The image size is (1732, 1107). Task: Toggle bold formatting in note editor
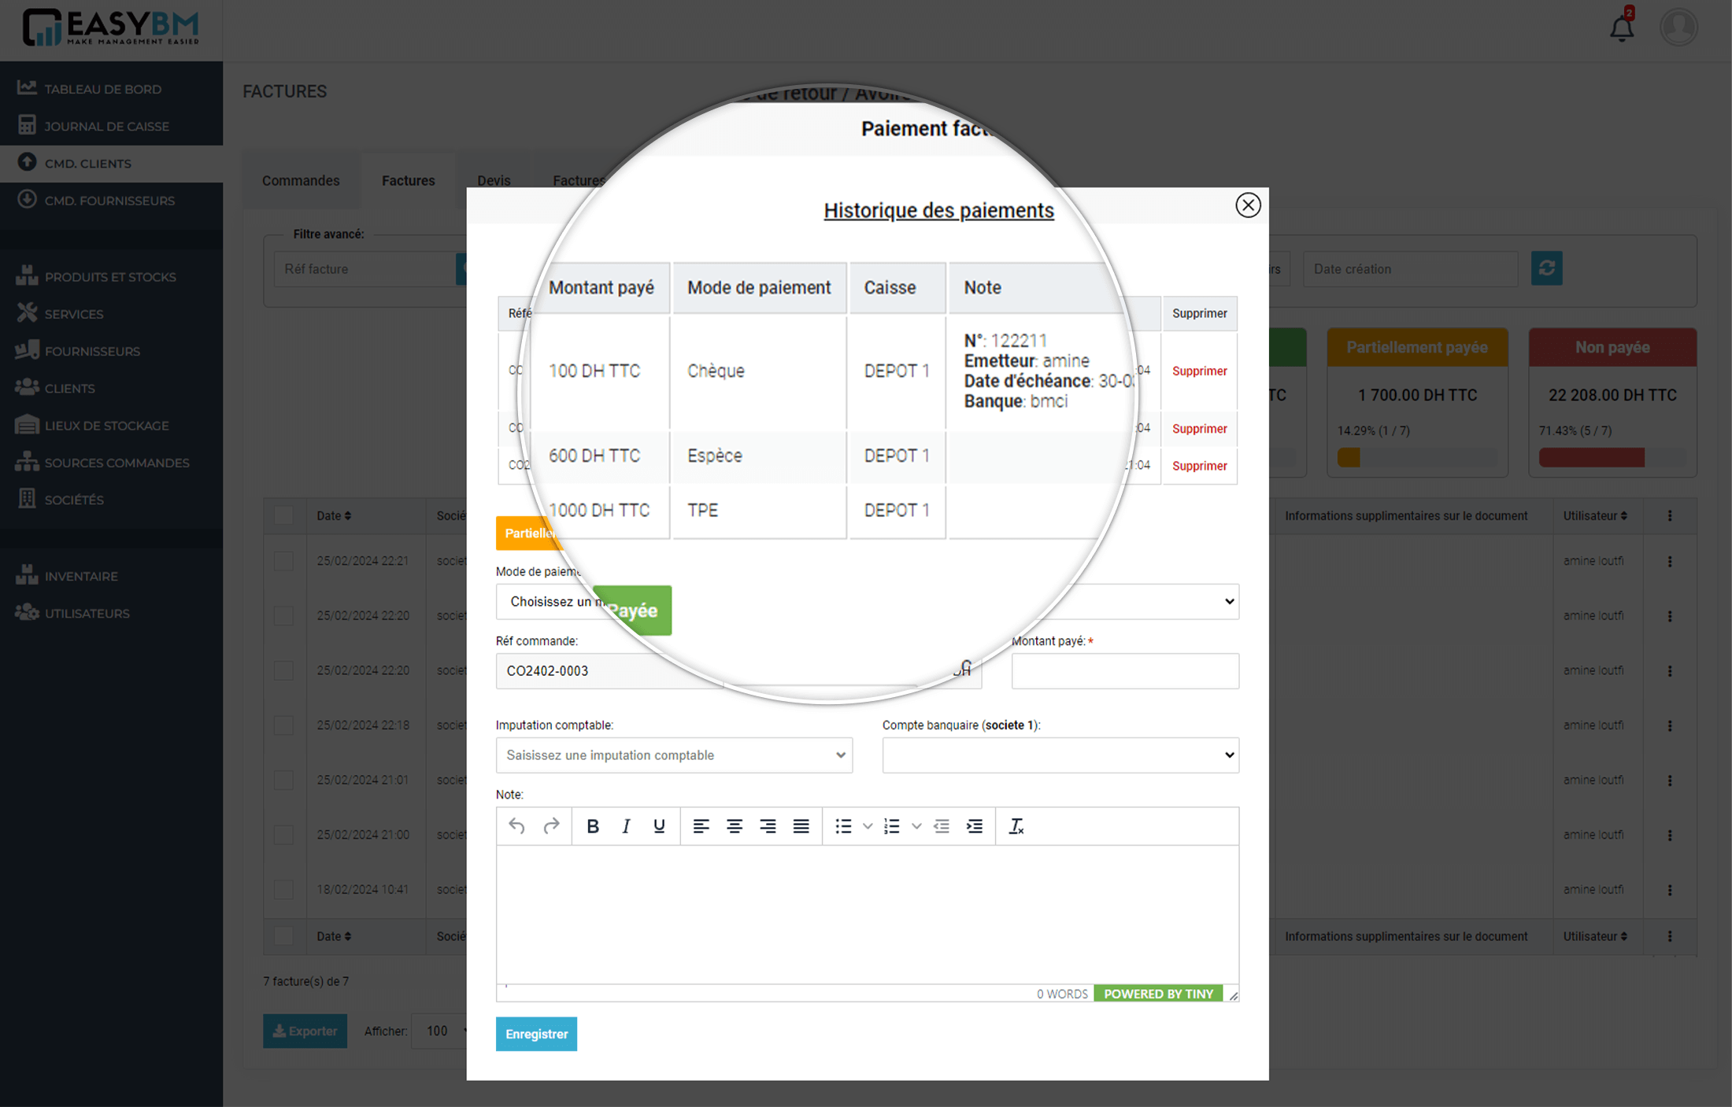(x=593, y=826)
